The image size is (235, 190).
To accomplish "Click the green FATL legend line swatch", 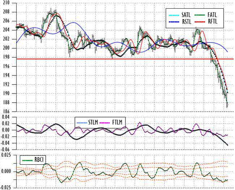I will pyautogui.click(x=200, y=15).
